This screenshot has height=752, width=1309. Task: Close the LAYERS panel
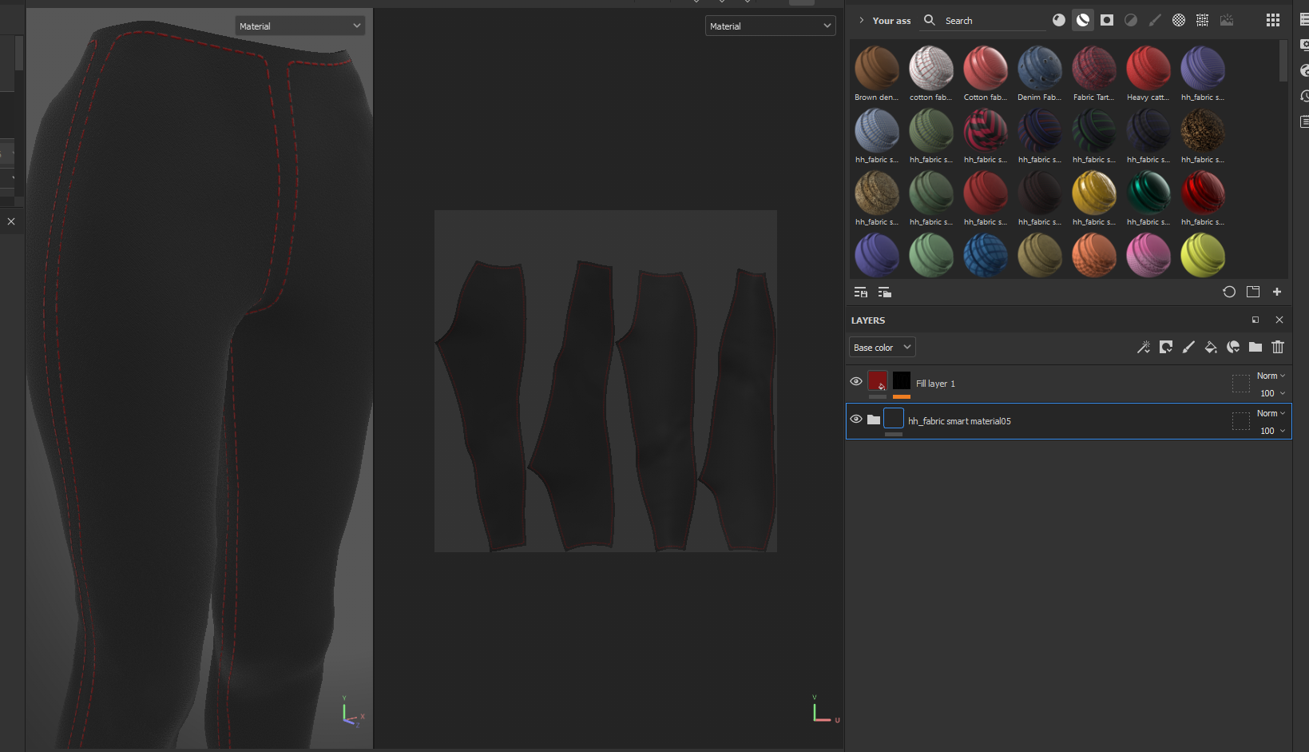pyautogui.click(x=1279, y=320)
